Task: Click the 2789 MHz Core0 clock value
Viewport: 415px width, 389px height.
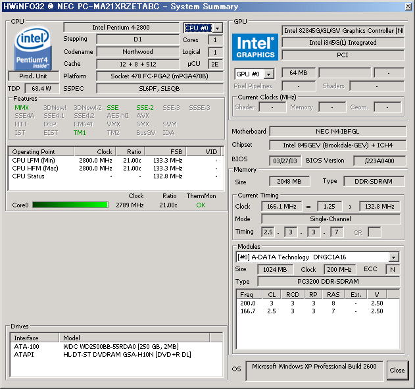Action: [130, 205]
